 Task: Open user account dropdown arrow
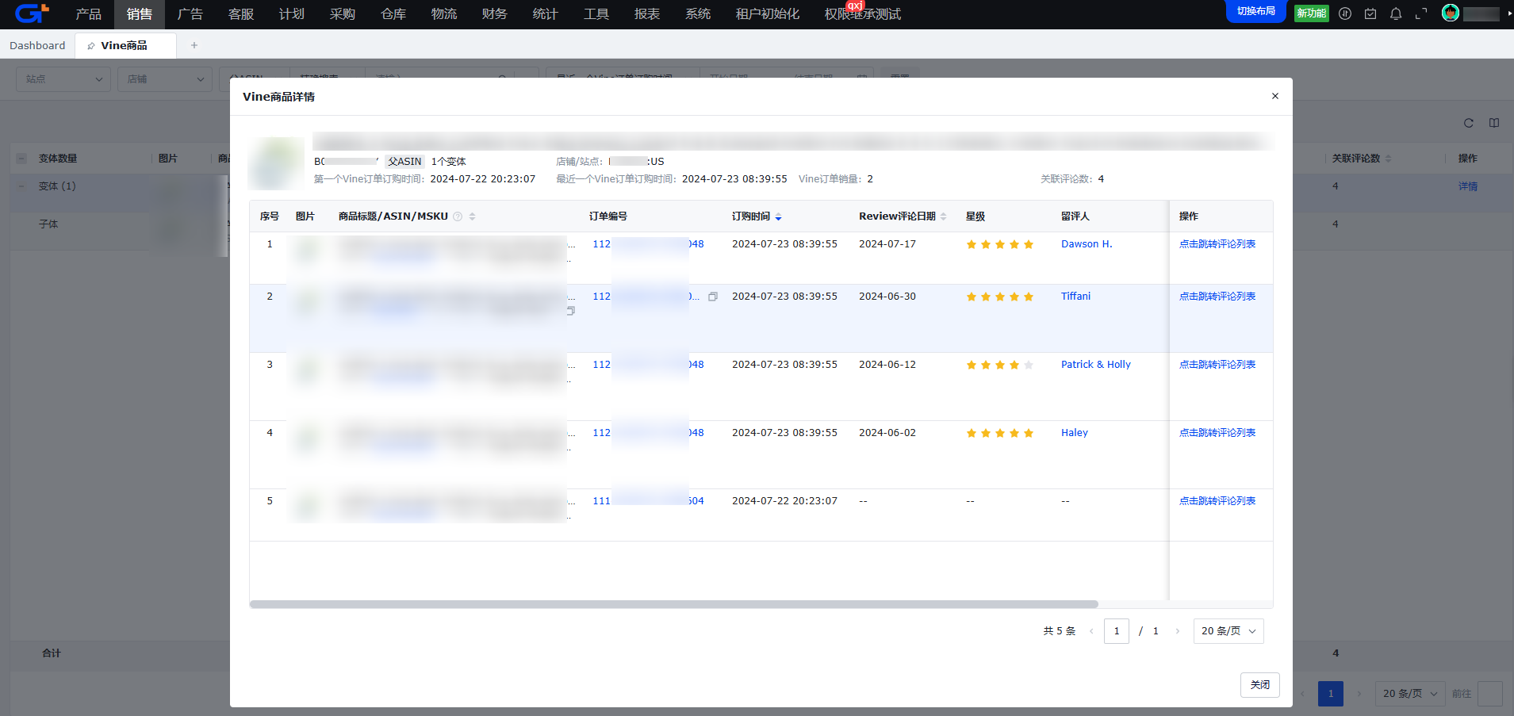point(1509,13)
